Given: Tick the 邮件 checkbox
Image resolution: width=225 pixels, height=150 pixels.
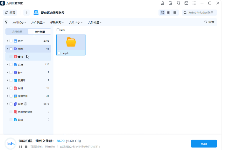Looking at the screenshot, I should 11,72.
